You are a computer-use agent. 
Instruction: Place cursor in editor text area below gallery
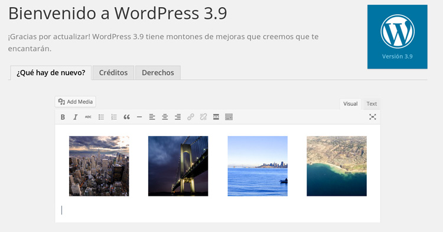pyautogui.click(x=217, y=210)
